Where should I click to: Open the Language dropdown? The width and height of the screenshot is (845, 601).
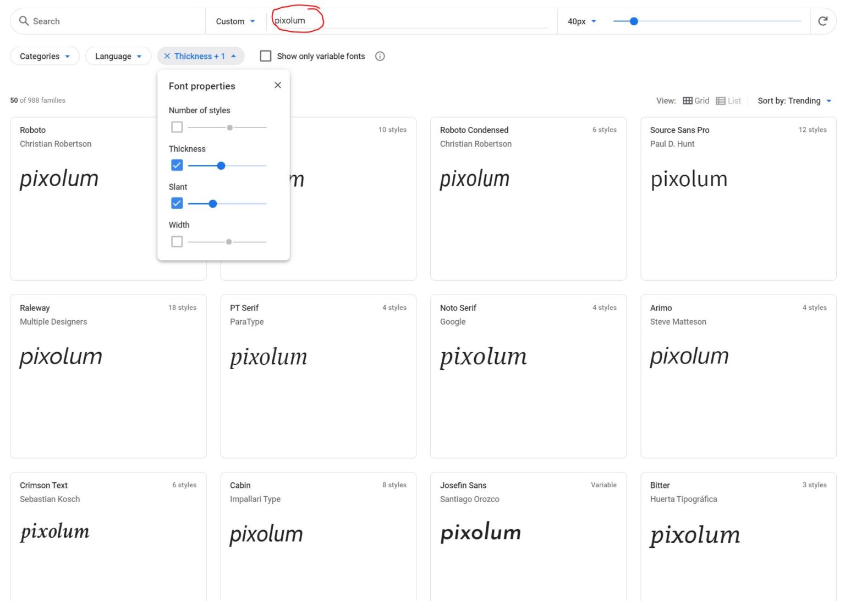coord(118,56)
